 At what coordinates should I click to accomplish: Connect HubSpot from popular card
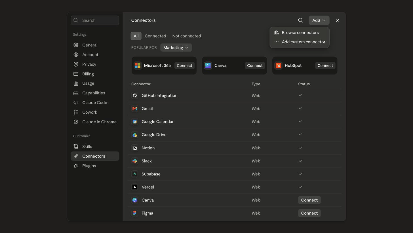click(325, 65)
